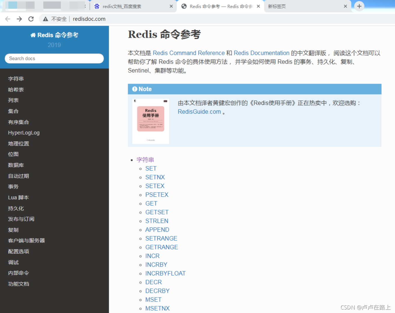Open the INCRBYFLOAT command link

coord(166,273)
